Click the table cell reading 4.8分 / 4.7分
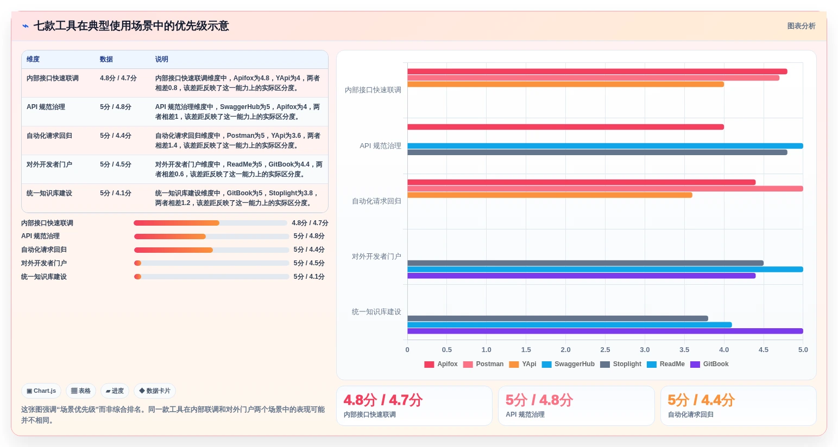The height and width of the screenshot is (447, 838). click(x=118, y=78)
